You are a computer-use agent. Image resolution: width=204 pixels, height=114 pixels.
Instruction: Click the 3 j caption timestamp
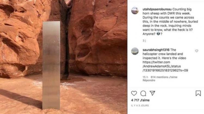[144, 41]
